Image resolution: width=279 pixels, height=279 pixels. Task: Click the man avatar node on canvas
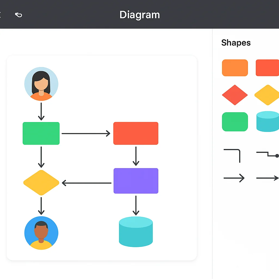pyautogui.click(x=41, y=233)
